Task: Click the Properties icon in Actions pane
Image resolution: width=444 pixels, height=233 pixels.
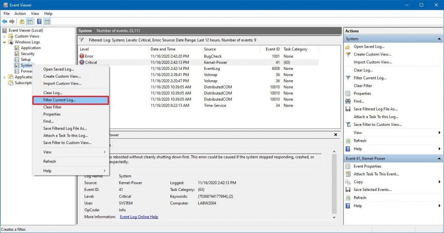Action: point(348,93)
